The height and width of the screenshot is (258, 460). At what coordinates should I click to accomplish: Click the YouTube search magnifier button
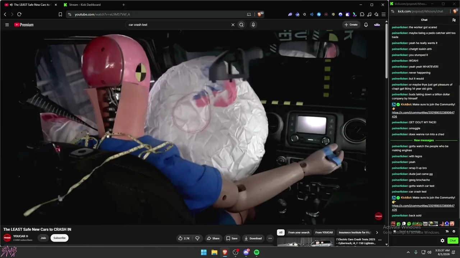tap(241, 25)
